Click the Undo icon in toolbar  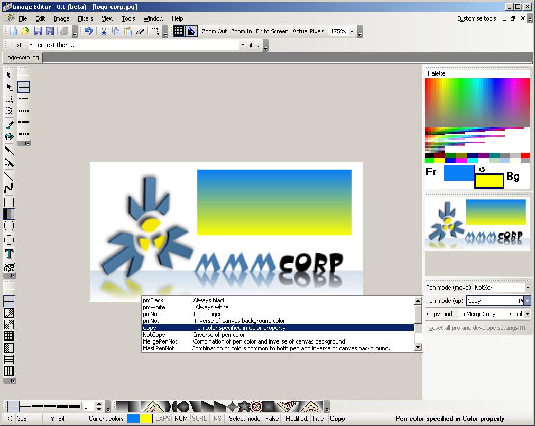click(89, 31)
